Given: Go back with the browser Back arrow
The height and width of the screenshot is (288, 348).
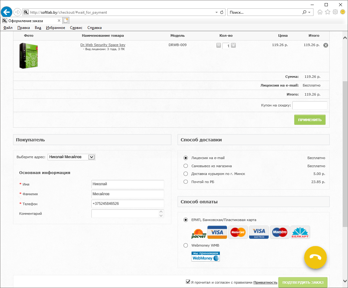Looking at the screenshot, I should pyautogui.click(x=7, y=12).
